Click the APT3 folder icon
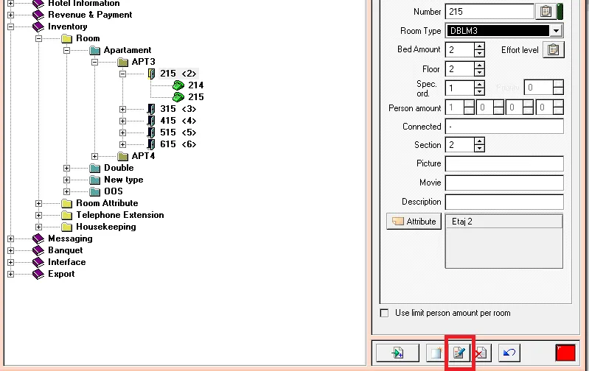 click(123, 62)
